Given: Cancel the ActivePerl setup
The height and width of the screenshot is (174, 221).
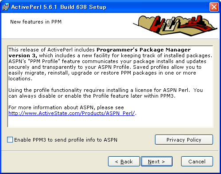Looking at the screenshot, I should [x=197, y=162].
